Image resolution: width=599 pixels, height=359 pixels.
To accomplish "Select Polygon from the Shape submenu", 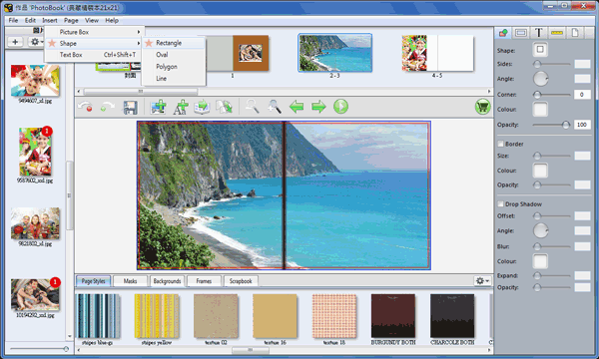I will pyautogui.click(x=174, y=67).
